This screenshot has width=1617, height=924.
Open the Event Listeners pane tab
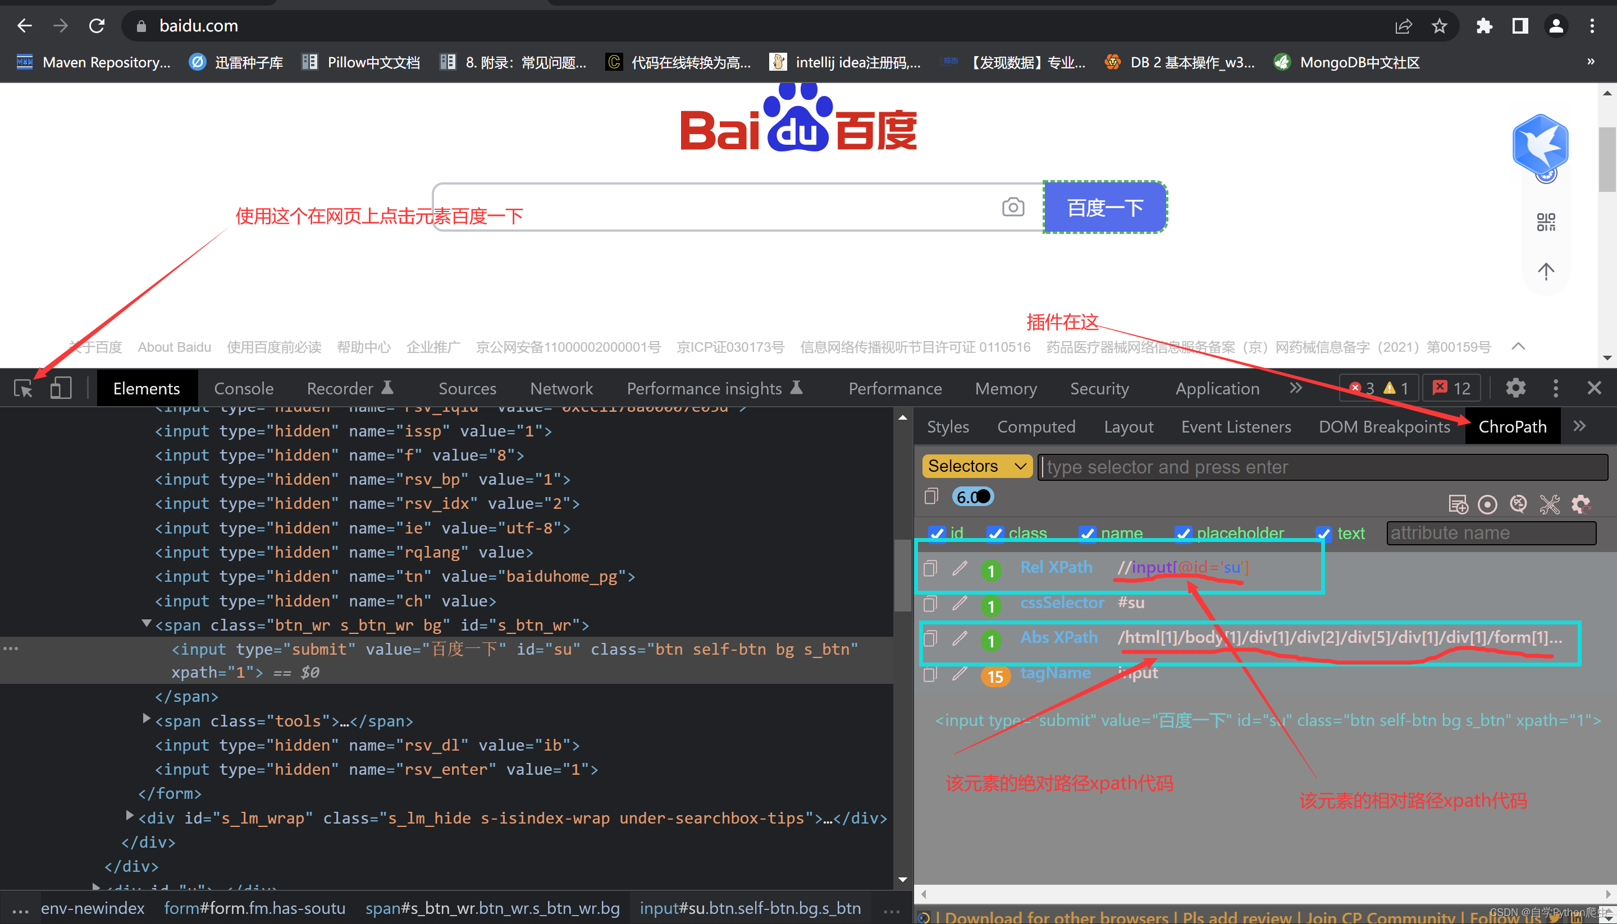coord(1236,426)
